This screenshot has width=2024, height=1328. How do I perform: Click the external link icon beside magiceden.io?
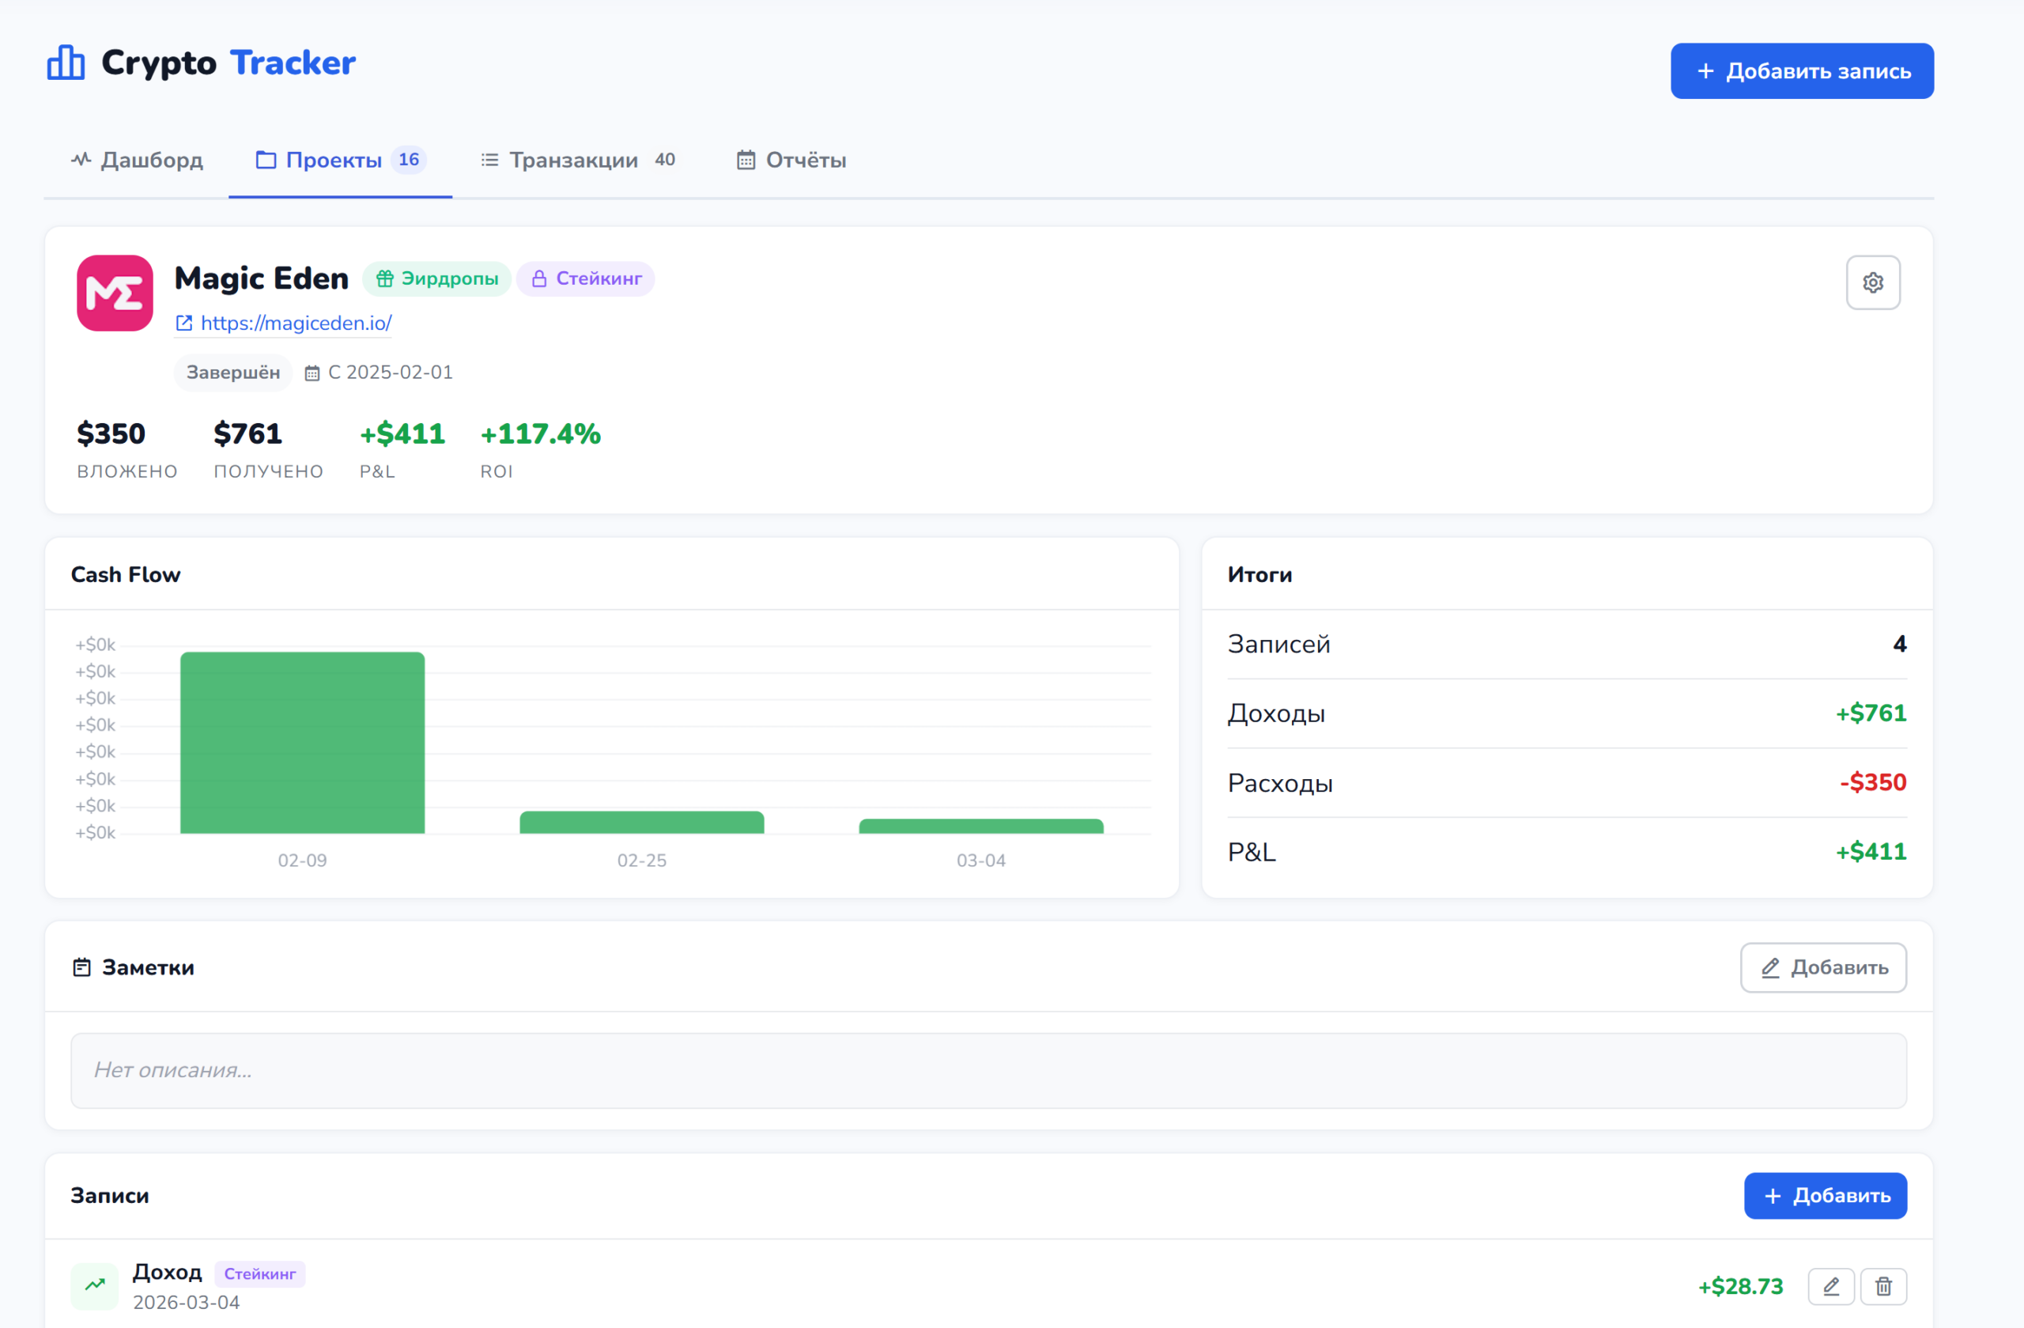tap(183, 323)
